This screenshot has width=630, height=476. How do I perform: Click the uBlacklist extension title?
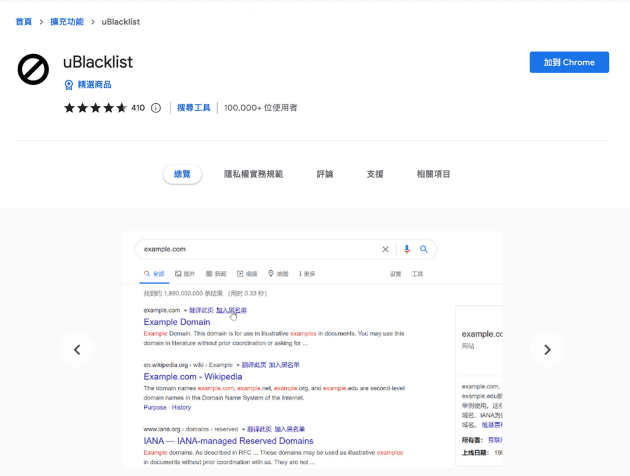pos(98,62)
